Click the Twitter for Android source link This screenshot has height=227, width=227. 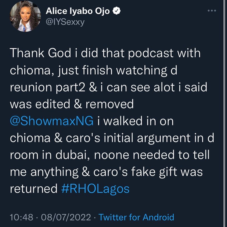click(136, 217)
